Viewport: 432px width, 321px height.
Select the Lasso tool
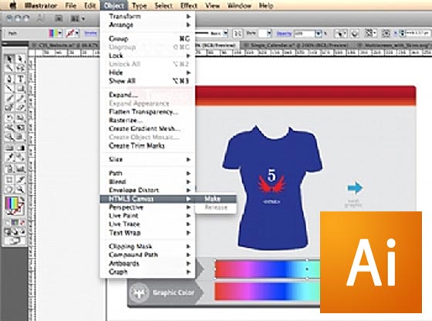(20, 68)
